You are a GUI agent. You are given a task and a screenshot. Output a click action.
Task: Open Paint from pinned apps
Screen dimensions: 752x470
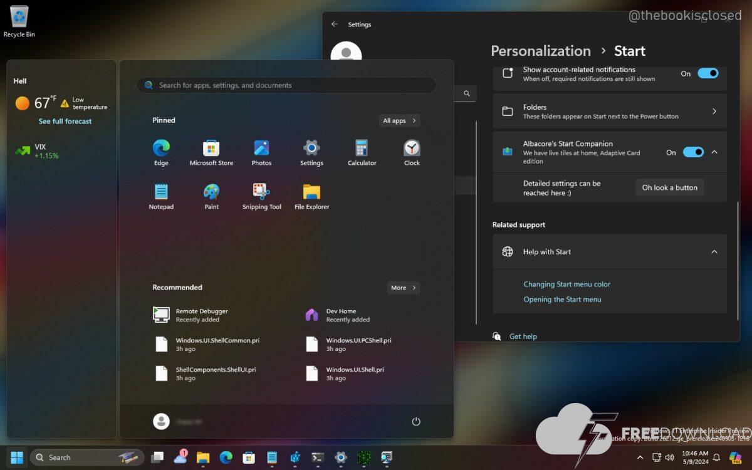(211, 197)
